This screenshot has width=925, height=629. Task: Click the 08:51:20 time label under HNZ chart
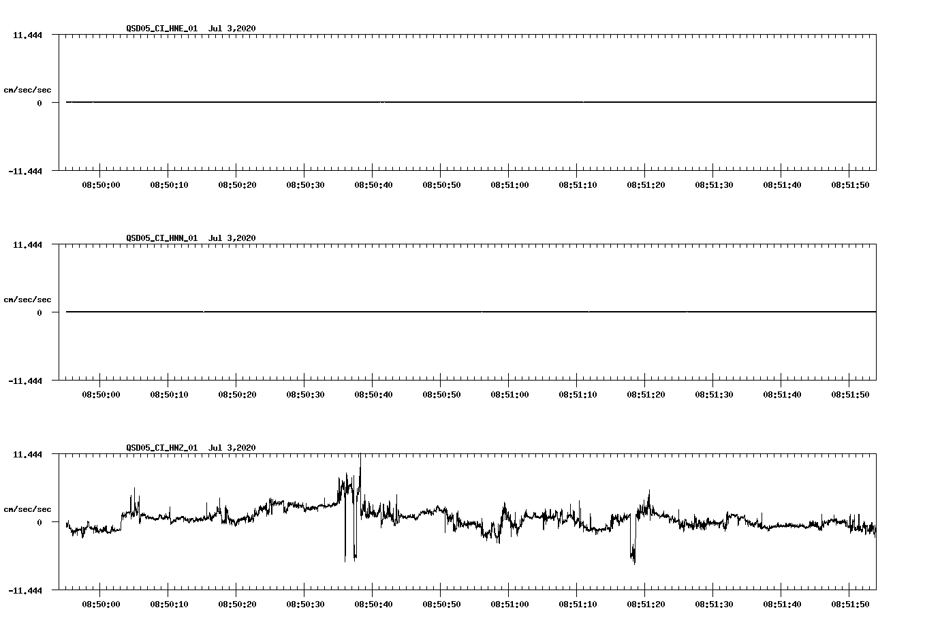[x=646, y=604]
